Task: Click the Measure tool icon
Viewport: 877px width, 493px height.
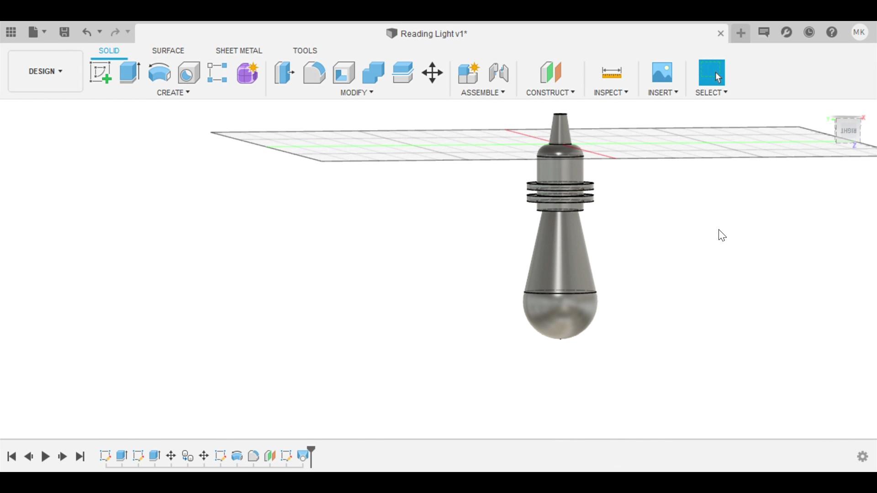Action: point(611,73)
